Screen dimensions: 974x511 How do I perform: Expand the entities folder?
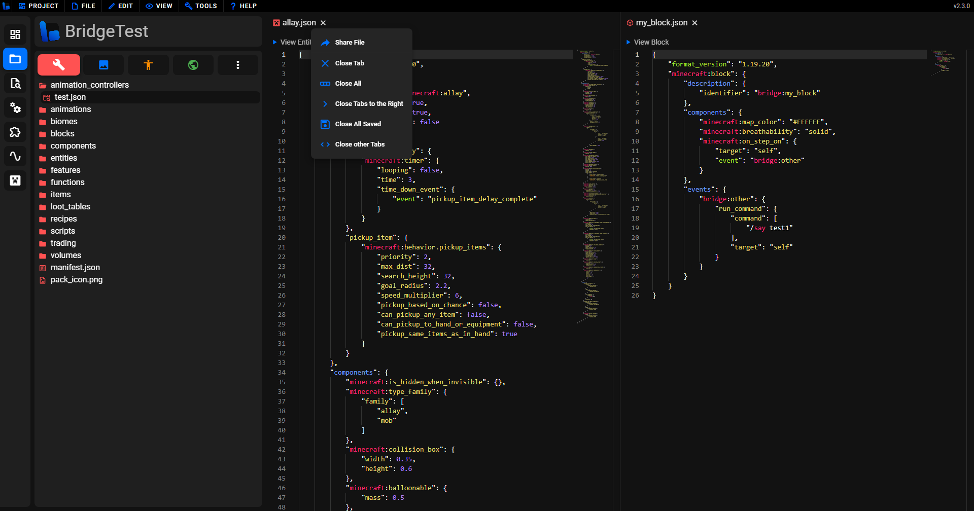click(64, 158)
